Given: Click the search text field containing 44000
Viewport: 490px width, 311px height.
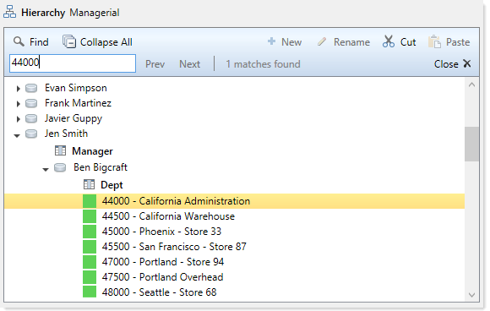Looking at the screenshot, I should 73,63.
